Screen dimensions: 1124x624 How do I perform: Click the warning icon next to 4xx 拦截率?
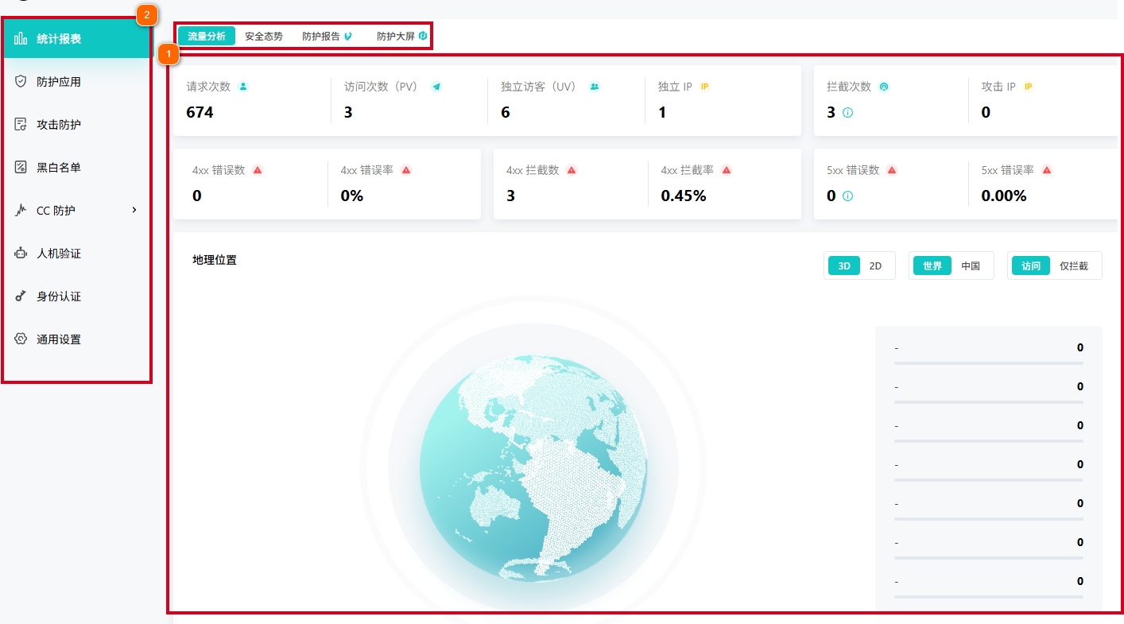(726, 170)
